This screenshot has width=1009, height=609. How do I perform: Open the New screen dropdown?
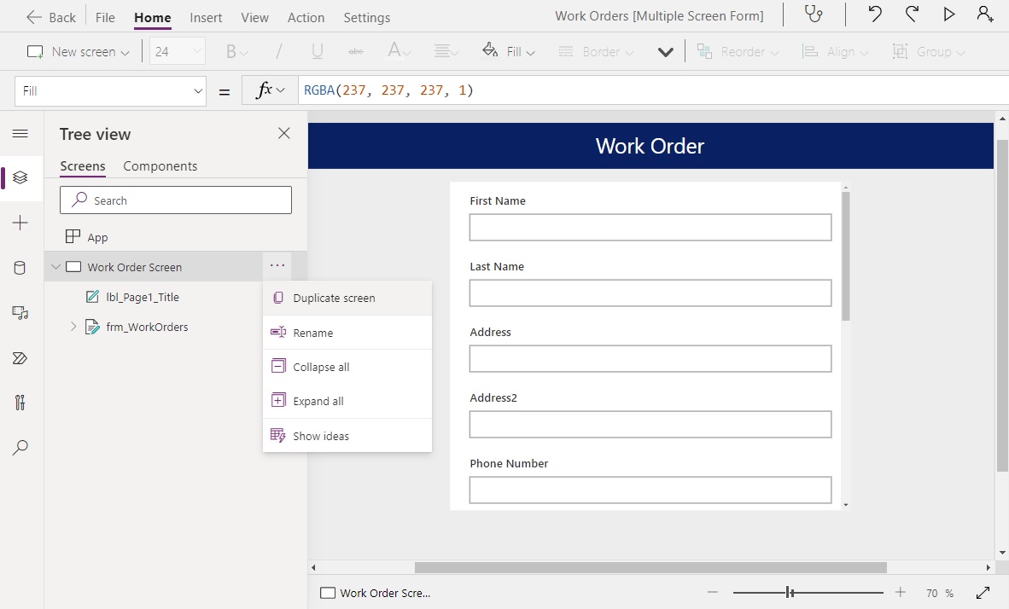tap(125, 51)
